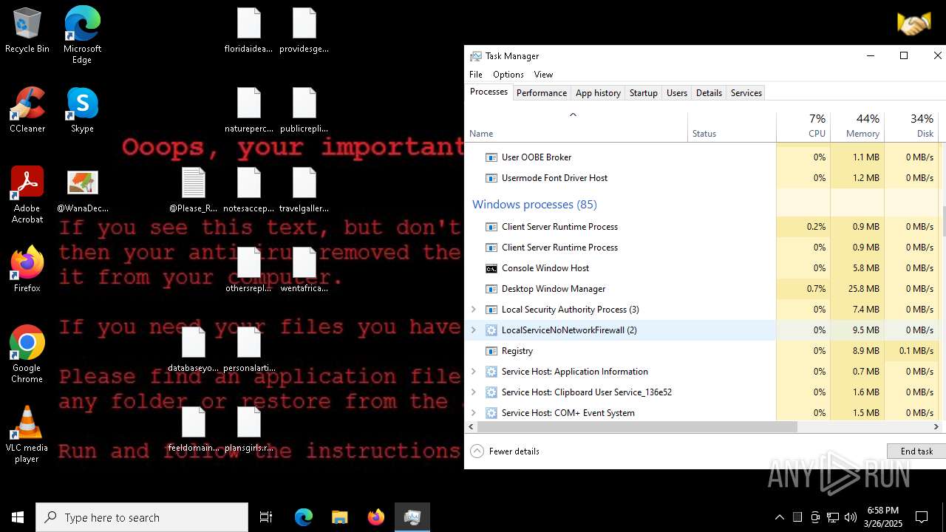Sort processes by Disk column
The width and height of the screenshot is (946, 532).
click(911, 126)
